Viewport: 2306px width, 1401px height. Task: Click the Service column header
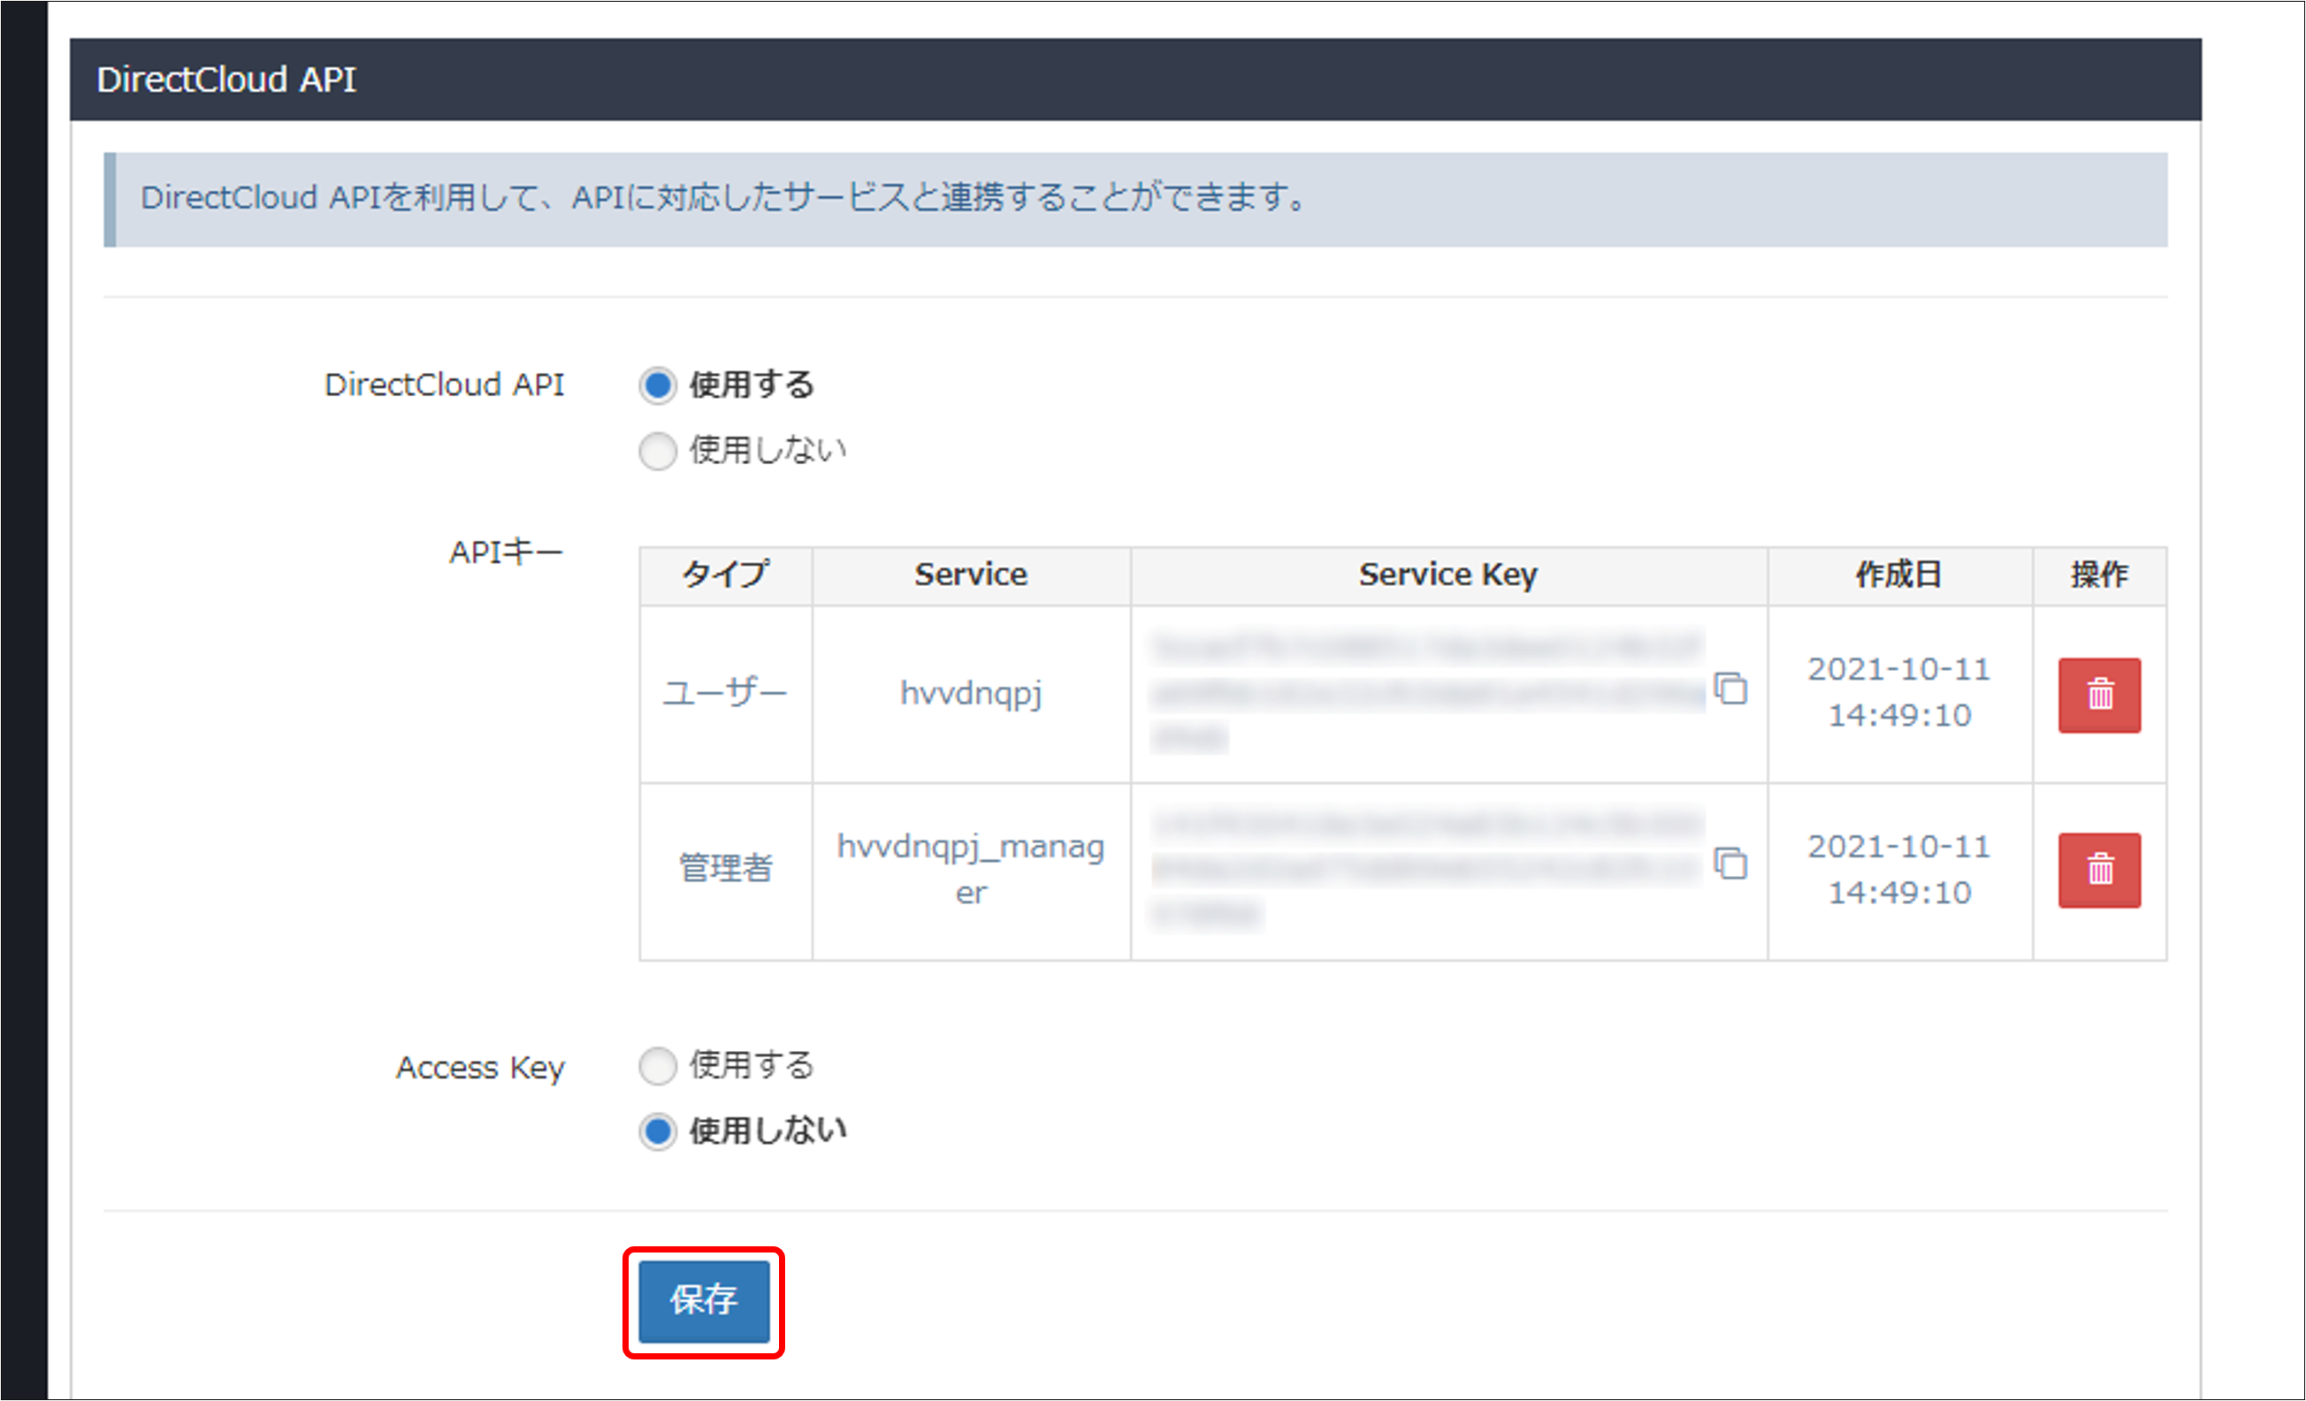(972, 575)
